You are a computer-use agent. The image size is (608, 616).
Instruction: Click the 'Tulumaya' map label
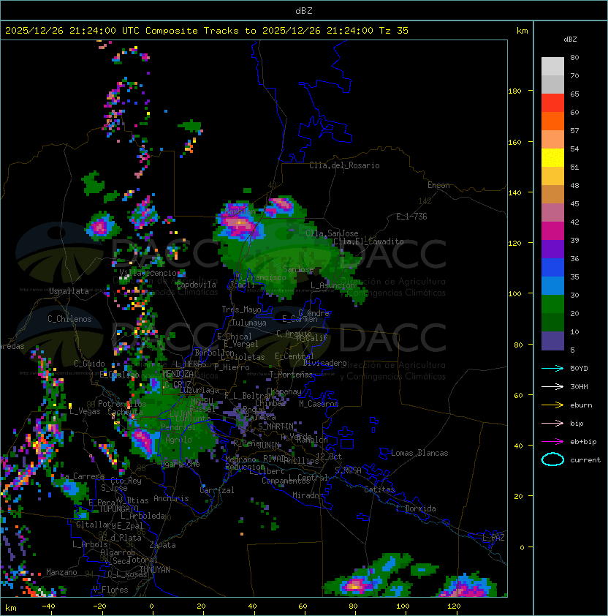click(x=249, y=323)
